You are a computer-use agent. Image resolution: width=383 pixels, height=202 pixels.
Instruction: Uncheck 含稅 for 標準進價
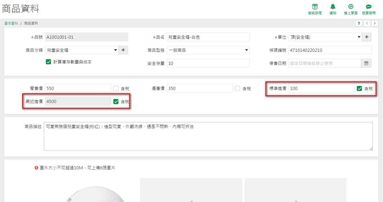pos(359,88)
